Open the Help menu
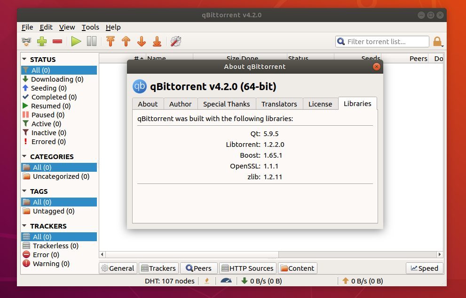Screen dimensions: 466x298 [113, 27]
